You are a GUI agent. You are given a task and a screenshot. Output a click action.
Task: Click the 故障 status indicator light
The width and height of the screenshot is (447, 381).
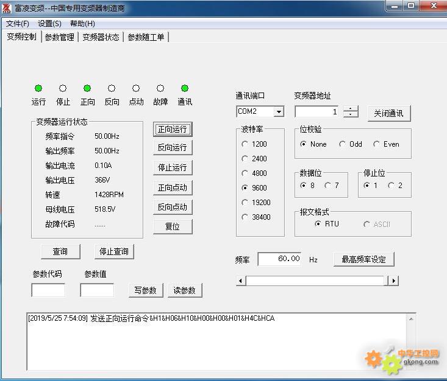160,88
